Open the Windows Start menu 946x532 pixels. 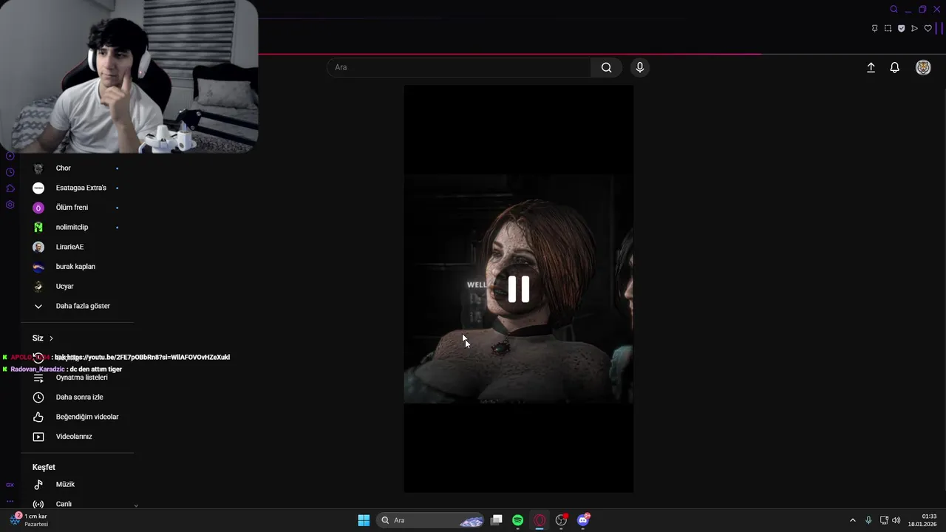tap(364, 520)
